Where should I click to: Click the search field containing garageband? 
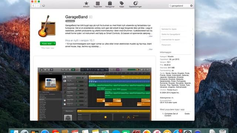[x=181, y=6]
